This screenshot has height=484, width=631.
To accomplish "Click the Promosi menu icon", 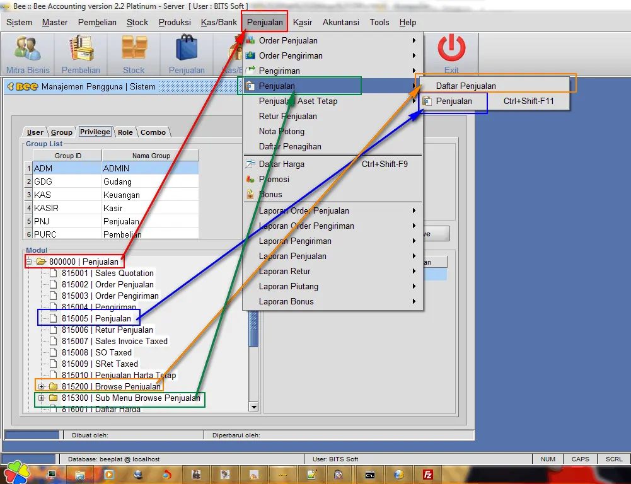I will (x=250, y=180).
